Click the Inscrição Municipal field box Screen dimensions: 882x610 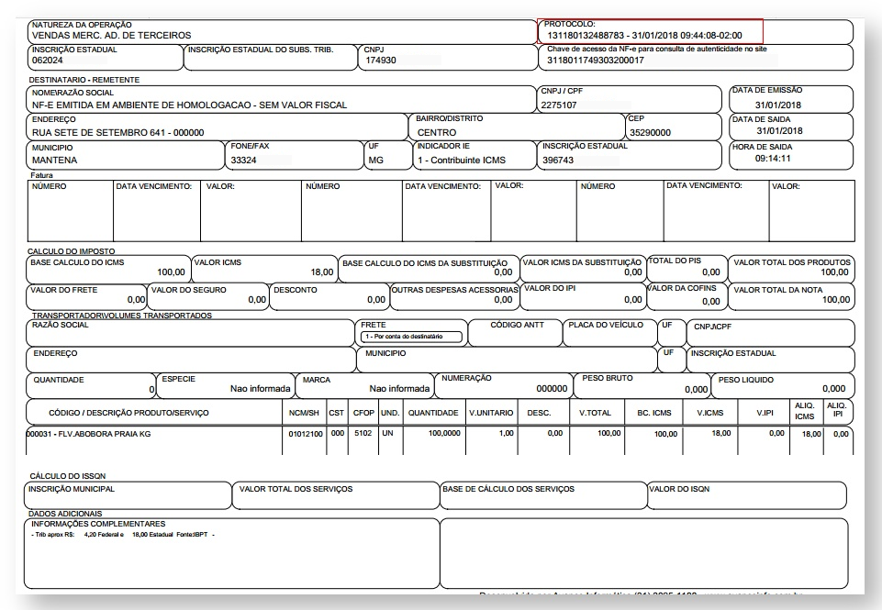[128, 495]
